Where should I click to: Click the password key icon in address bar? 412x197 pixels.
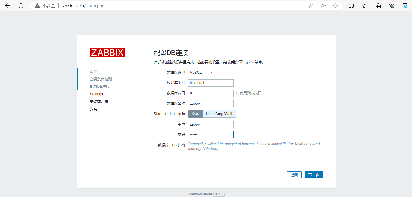[x=311, y=6]
